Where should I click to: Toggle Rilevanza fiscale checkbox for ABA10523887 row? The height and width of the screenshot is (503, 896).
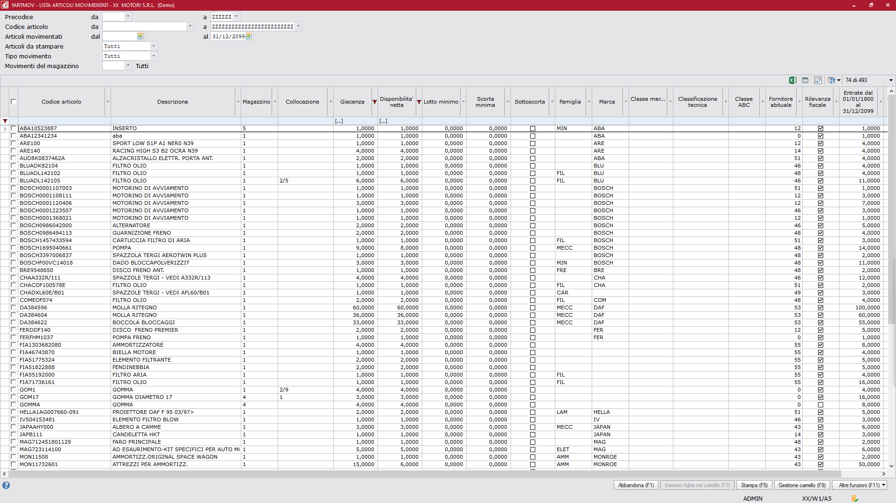tap(820, 128)
